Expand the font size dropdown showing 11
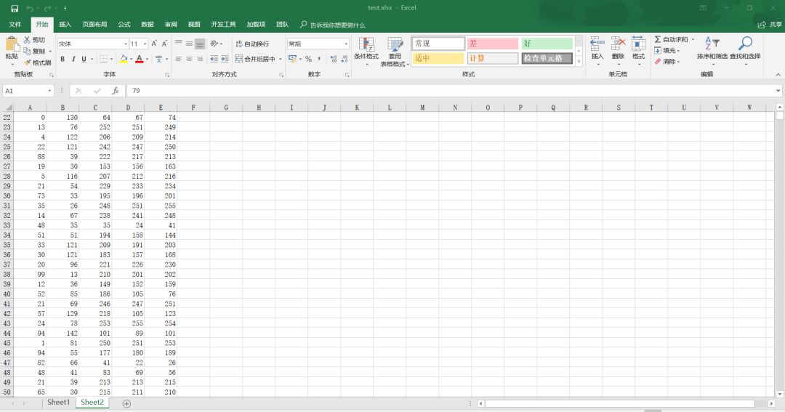The image size is (785, 412). click(145, 44)
